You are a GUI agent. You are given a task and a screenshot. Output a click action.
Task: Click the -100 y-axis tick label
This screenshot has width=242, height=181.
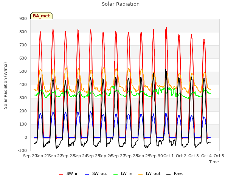coord(22,150)
